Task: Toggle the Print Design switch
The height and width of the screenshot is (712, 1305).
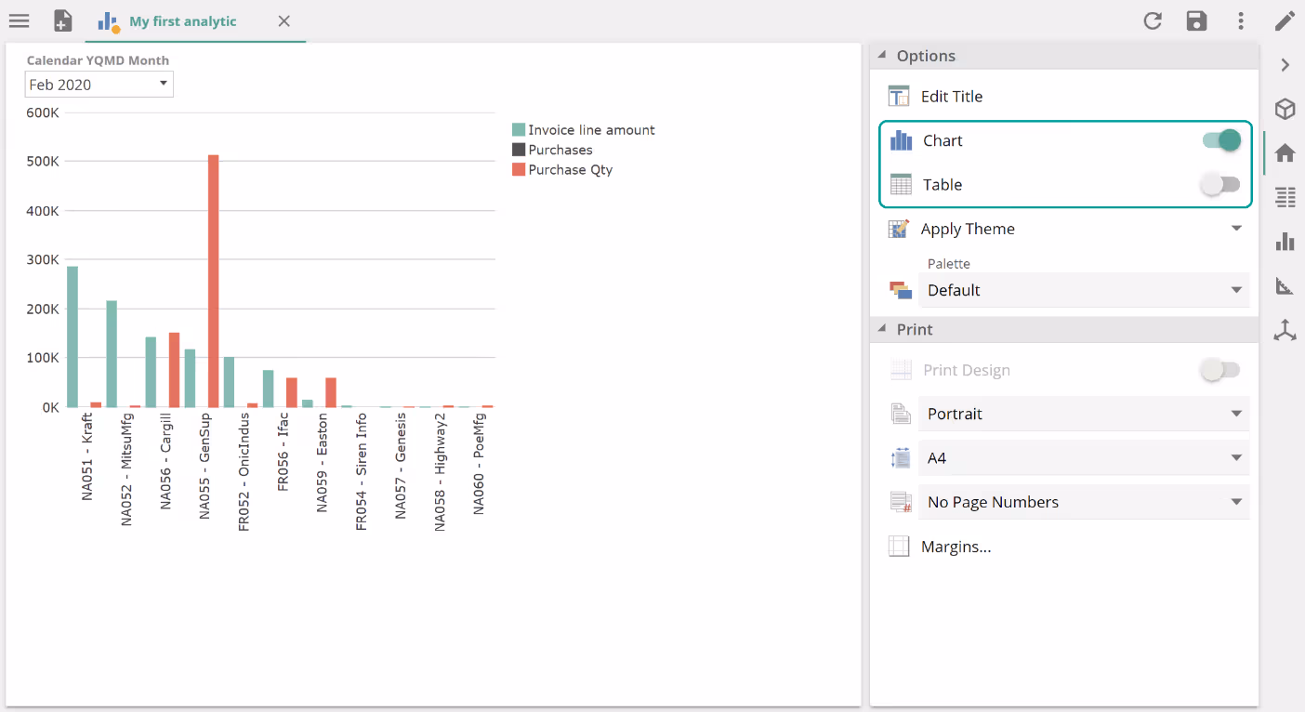Action: point(1220,370)
